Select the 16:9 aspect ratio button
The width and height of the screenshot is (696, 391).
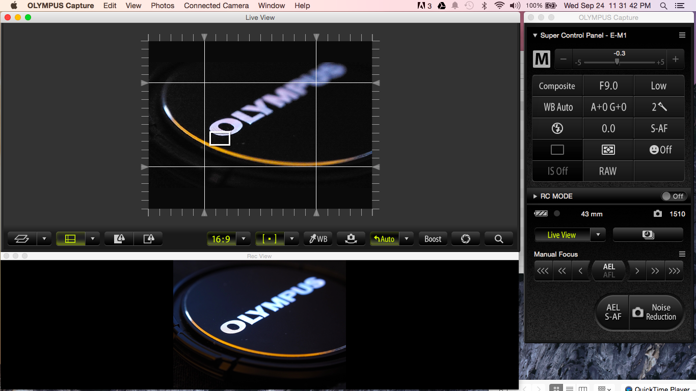221,239
